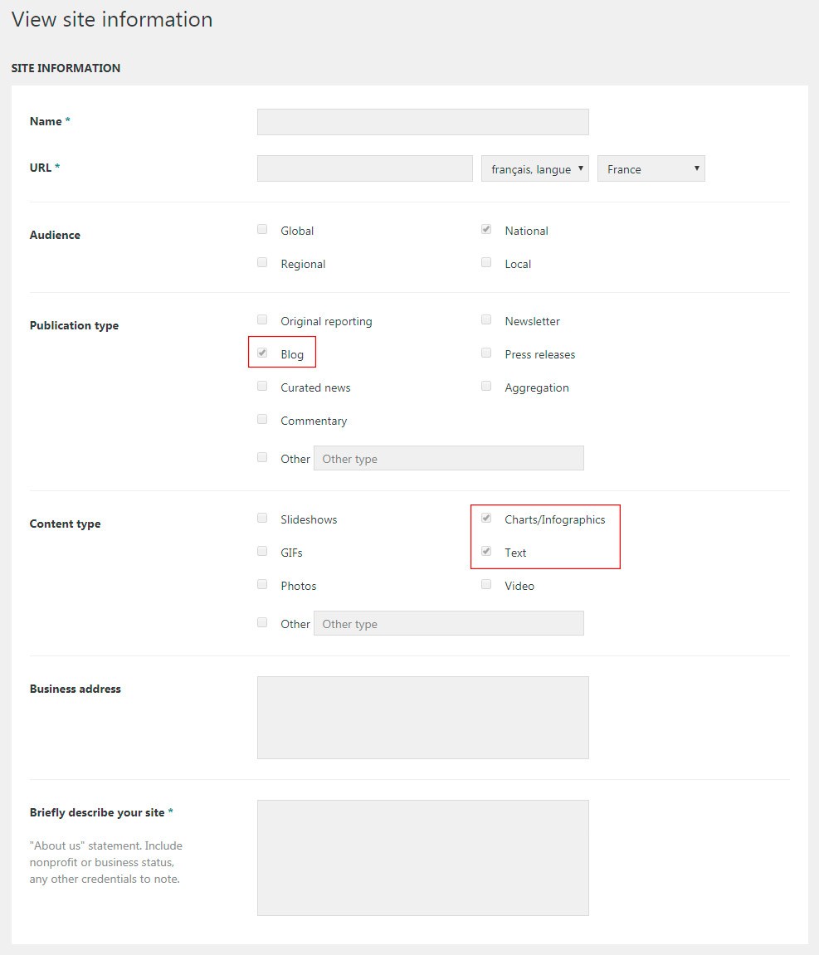Uncheck Charts/Infographics content type
This screenshot has width=819, height=955.
[x=486, y=519]
